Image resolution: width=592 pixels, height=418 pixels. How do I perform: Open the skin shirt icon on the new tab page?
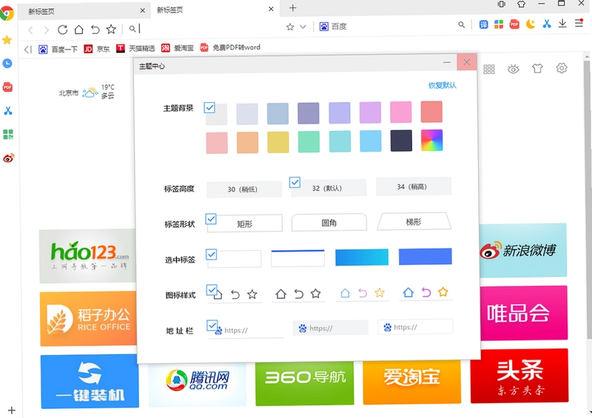point(537,68)
